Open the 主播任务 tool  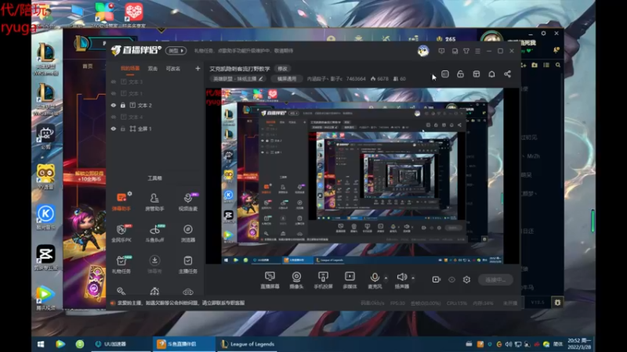(x=187, y=264)
